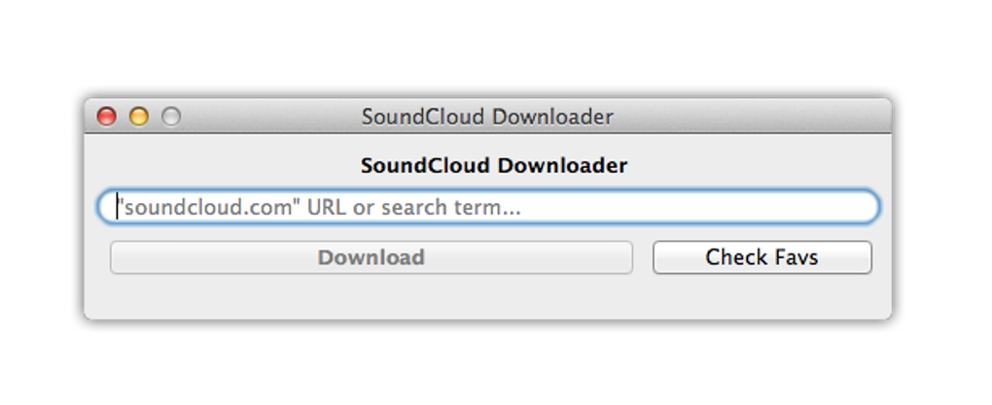Click black desktop right of the window
This screenshot has width=992, height=405.
(x=941, y=209)
